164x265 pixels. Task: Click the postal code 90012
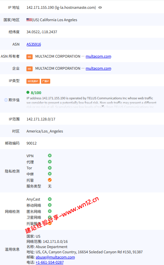click(32, 143)
